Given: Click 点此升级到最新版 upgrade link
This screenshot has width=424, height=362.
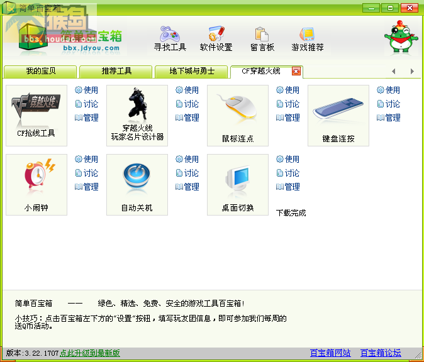Looking at the screenshot, I should coord(90,353).
